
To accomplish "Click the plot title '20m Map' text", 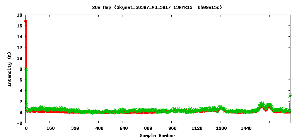I will (102, 8).
